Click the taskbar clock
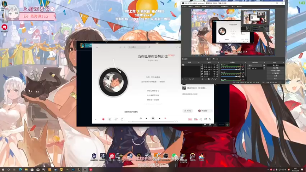 (295, 170)
